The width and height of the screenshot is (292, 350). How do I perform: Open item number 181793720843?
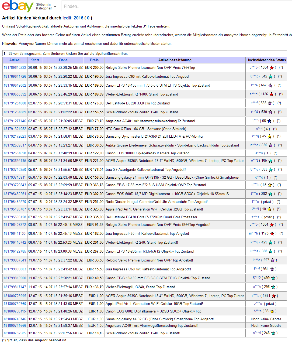[x=15, y=185]
